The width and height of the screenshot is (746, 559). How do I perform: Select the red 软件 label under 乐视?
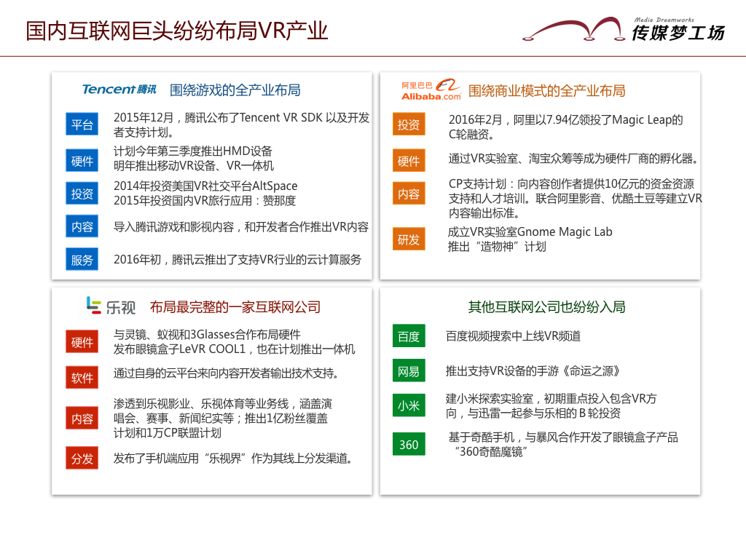[x=82, y=378]
